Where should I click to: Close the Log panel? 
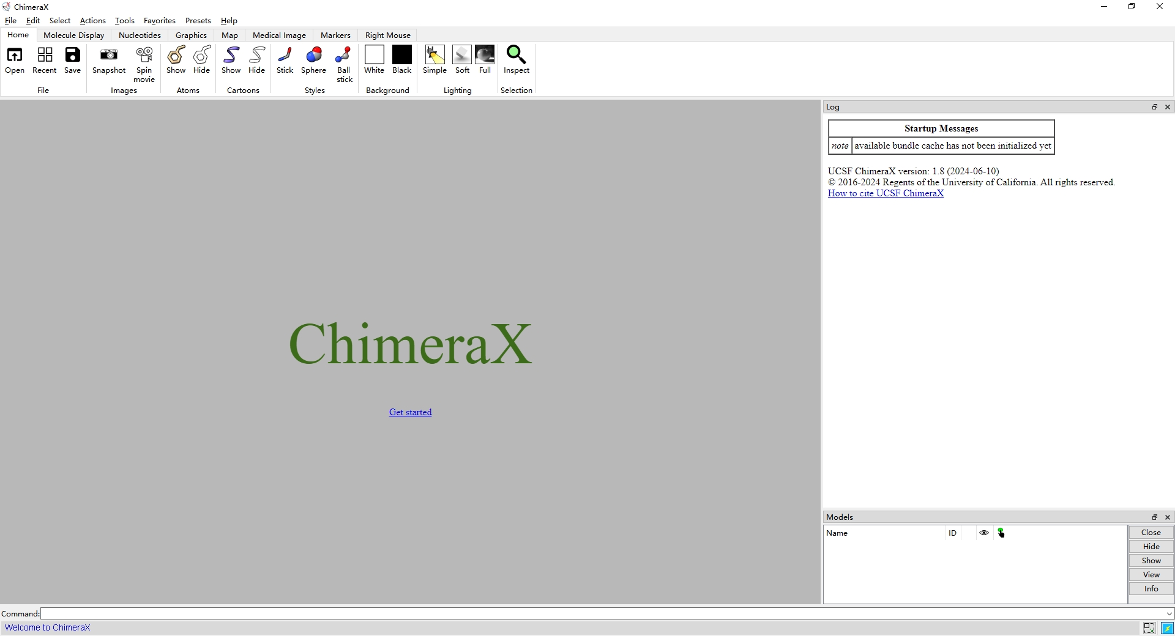click(1168, 107)
